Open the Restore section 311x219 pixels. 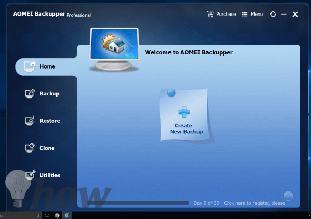[x=43, y=121]
